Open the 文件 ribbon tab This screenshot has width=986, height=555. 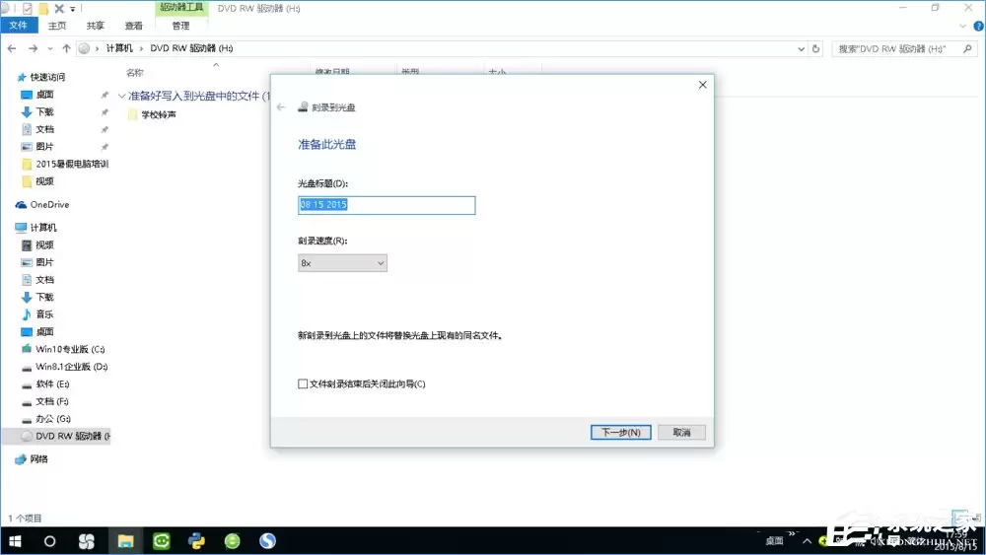point(19,26)
